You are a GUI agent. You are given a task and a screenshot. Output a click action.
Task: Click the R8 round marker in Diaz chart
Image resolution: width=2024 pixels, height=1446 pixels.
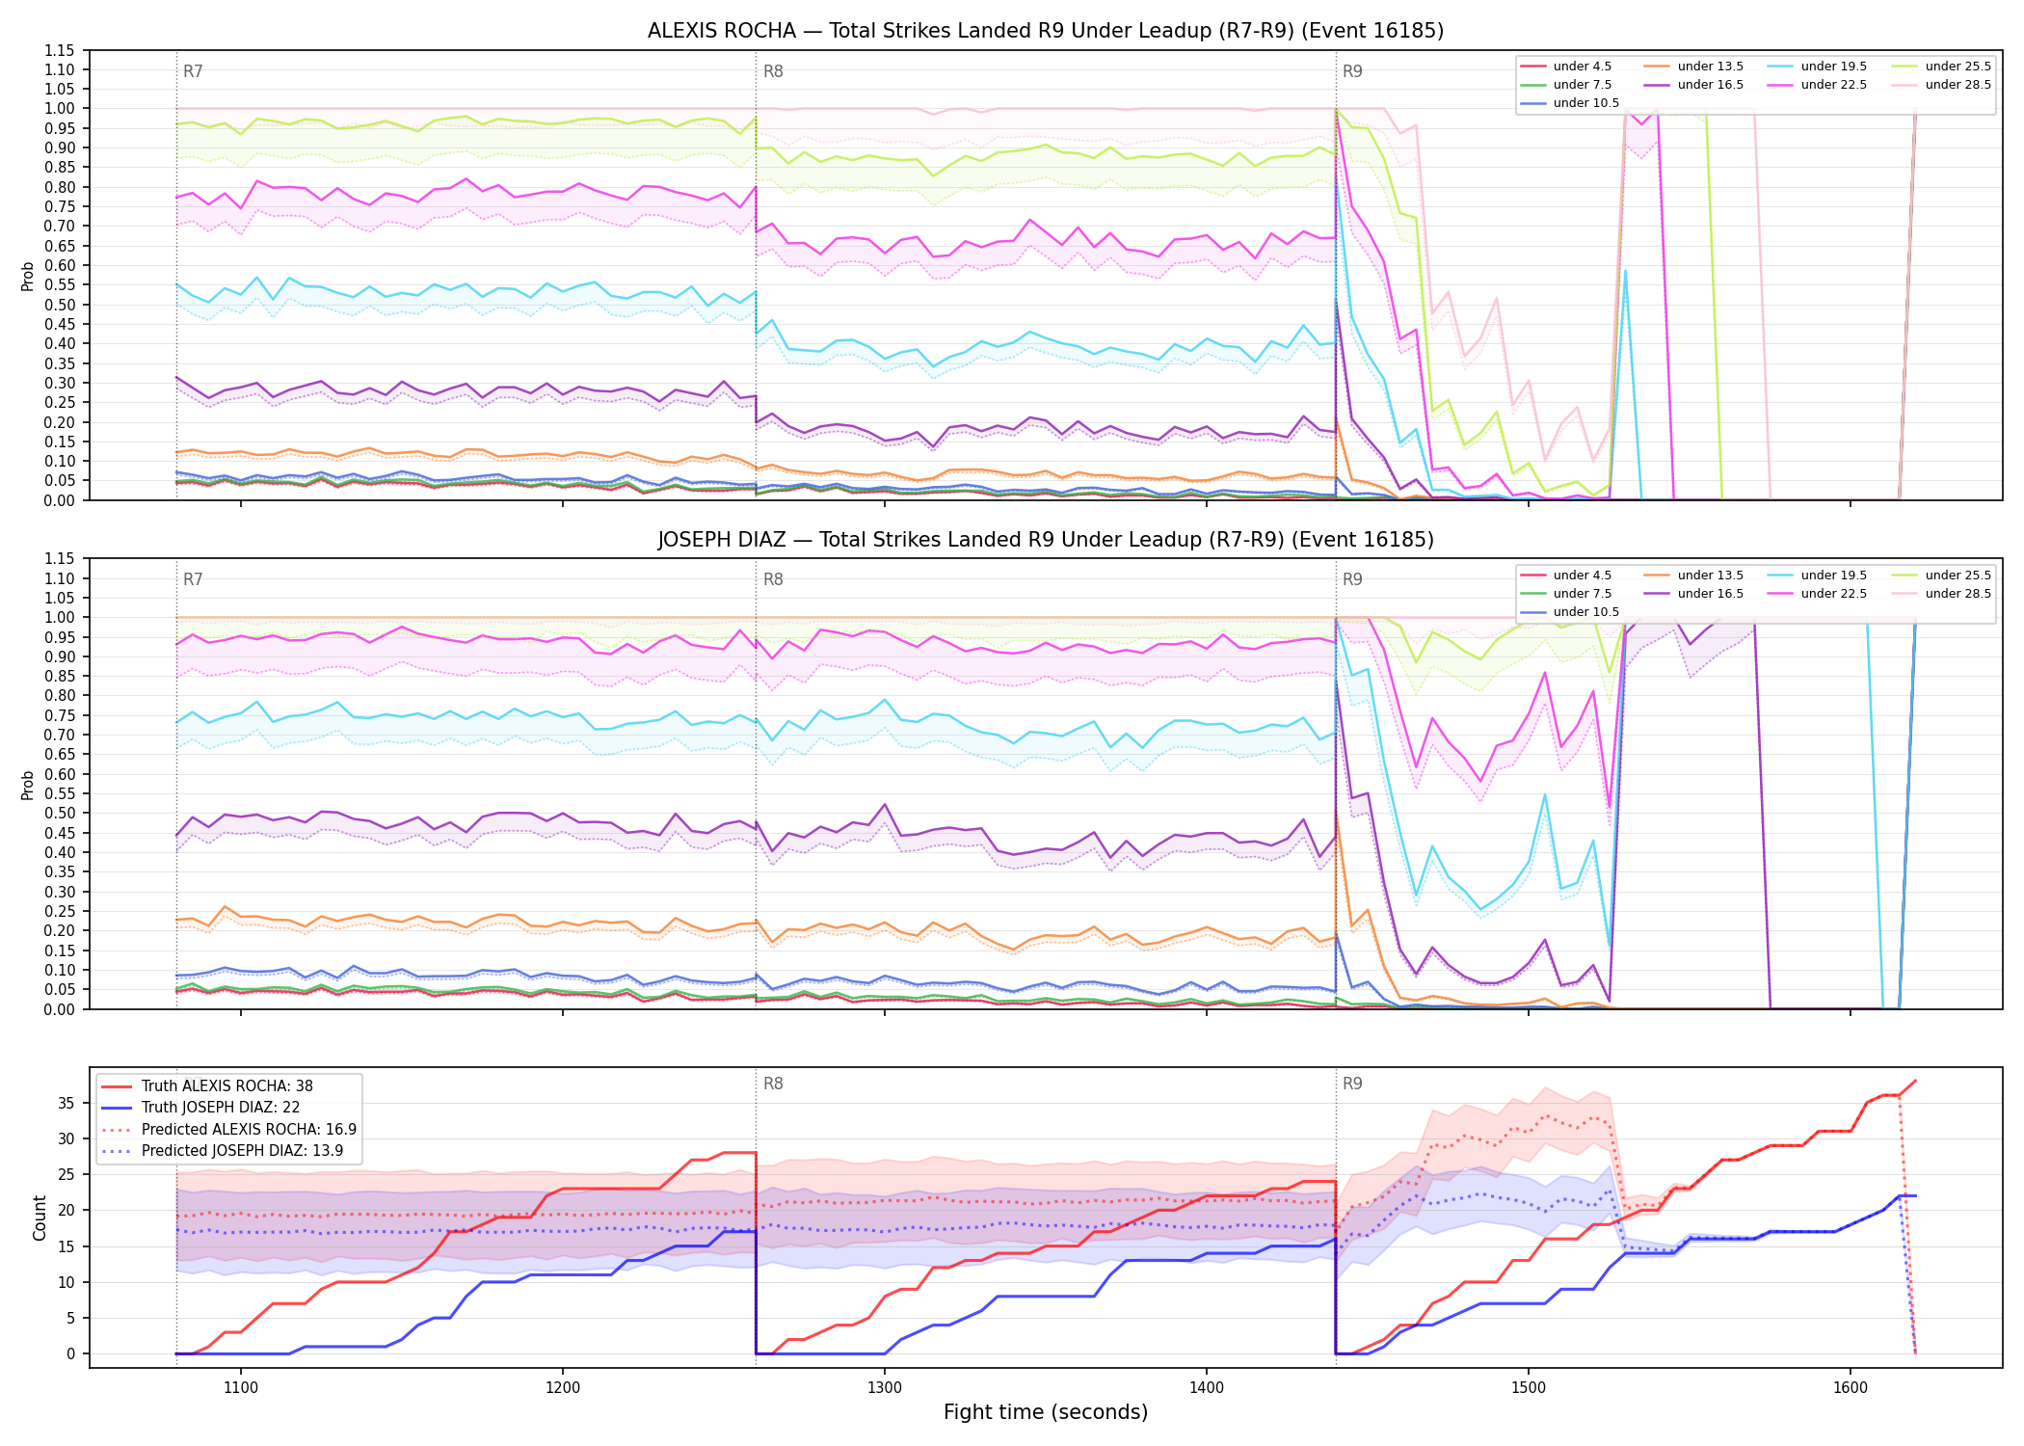point(773,579)
